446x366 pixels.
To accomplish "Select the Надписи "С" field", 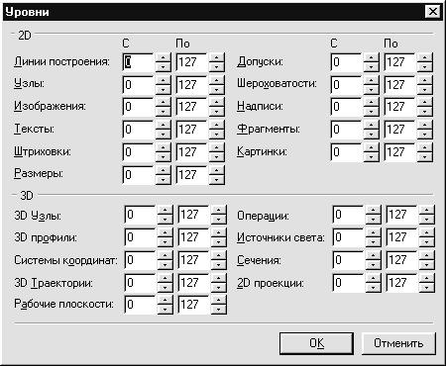I will 347,107.
